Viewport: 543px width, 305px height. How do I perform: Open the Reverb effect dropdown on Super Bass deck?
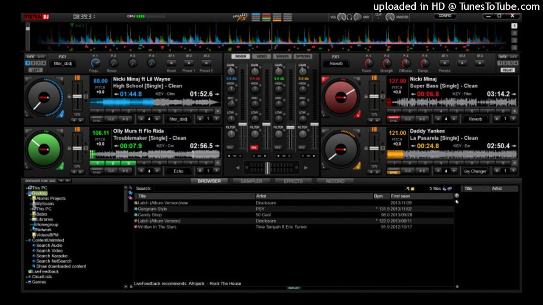[x=475, y=119]
